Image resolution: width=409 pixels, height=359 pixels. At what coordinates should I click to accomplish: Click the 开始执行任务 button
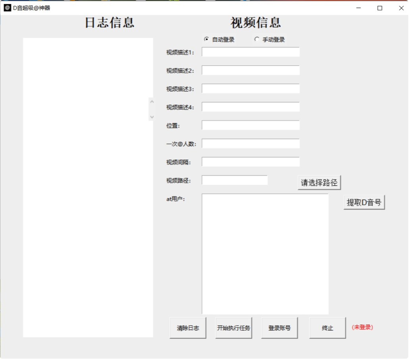[x=233, y=328]
